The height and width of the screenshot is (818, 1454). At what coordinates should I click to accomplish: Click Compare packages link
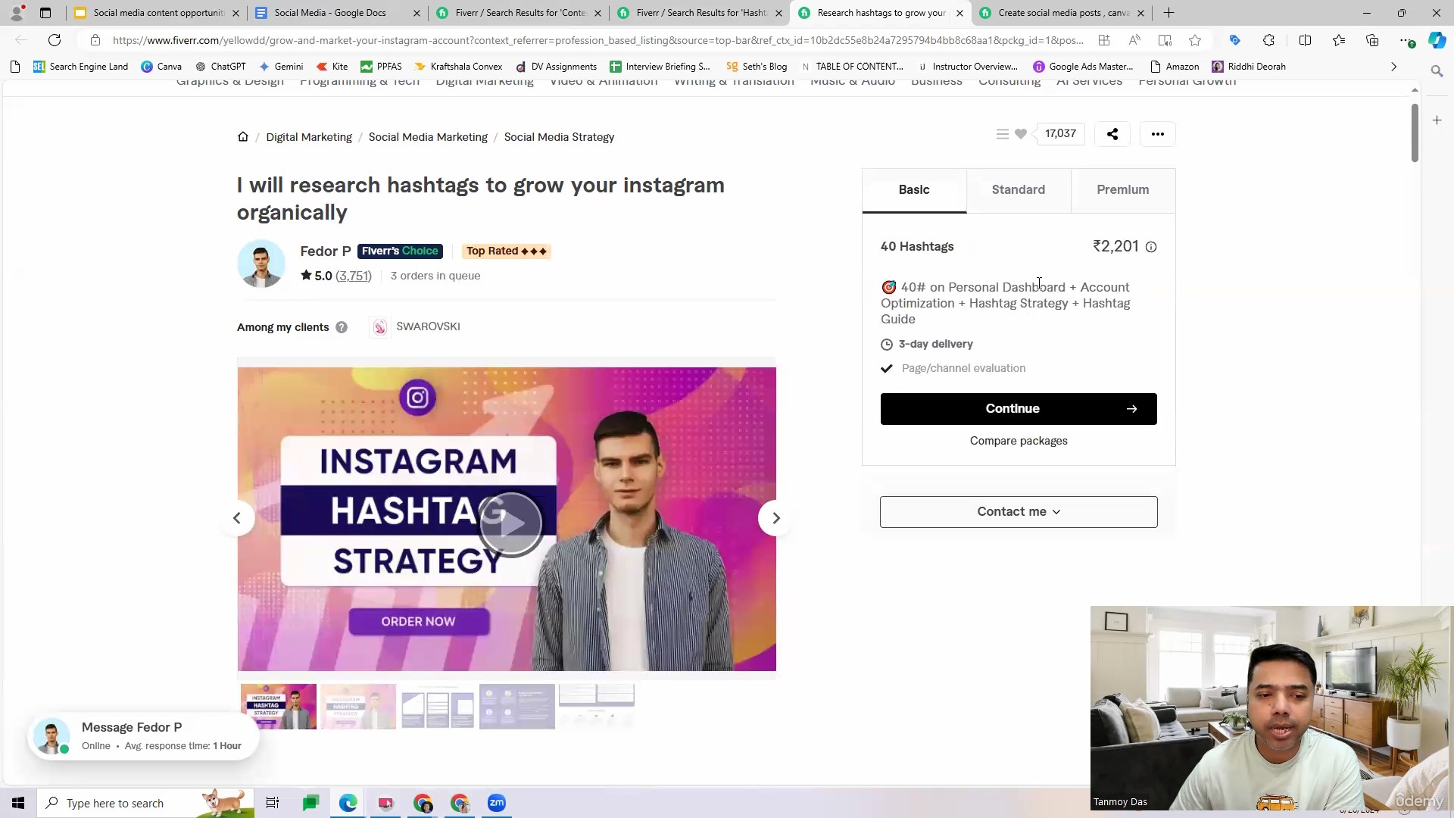1019,441
